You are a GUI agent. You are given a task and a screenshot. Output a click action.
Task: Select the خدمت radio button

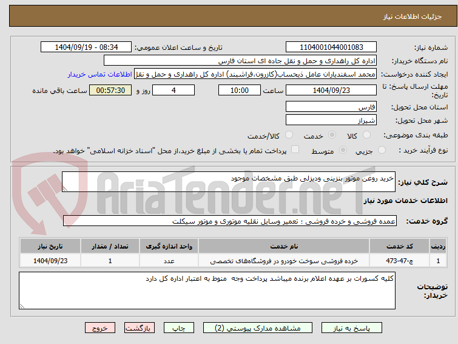332,135
